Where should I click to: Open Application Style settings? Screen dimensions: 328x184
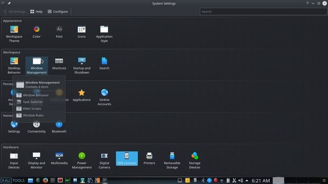pos(104,34)
